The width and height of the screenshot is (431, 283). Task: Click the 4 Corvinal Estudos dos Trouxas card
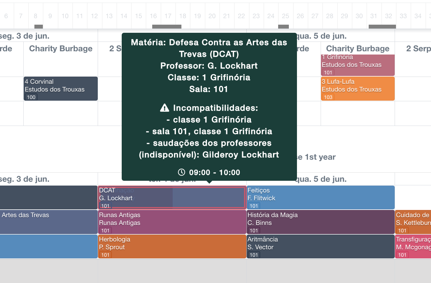61,89
